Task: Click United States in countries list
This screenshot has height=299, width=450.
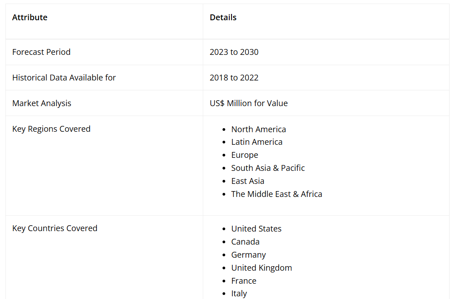Action: 256,229
